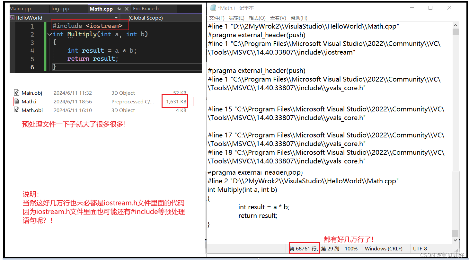Open the 帮助(H) menu in Notepad

(x=299, y=18)
